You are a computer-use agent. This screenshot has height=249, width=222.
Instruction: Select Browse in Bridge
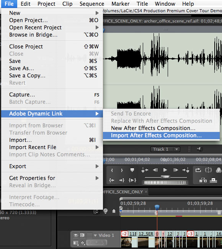click(52, 35)
